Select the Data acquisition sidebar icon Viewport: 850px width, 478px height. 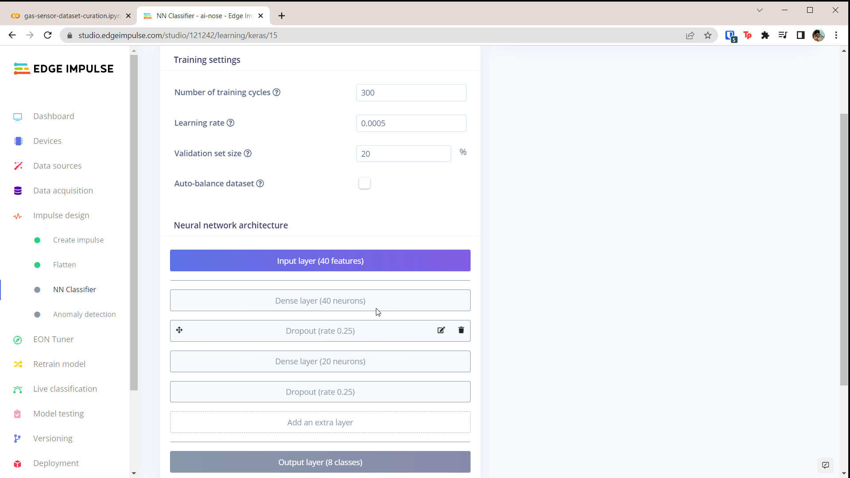tap(18, 190)
